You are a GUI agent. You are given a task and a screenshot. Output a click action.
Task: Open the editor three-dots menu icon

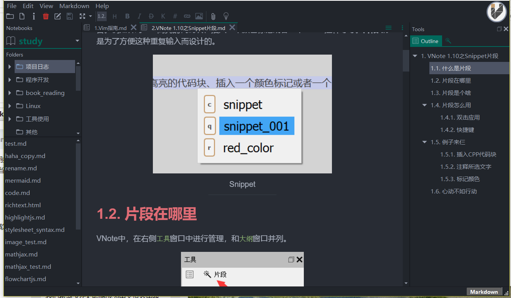pos(402,28)
